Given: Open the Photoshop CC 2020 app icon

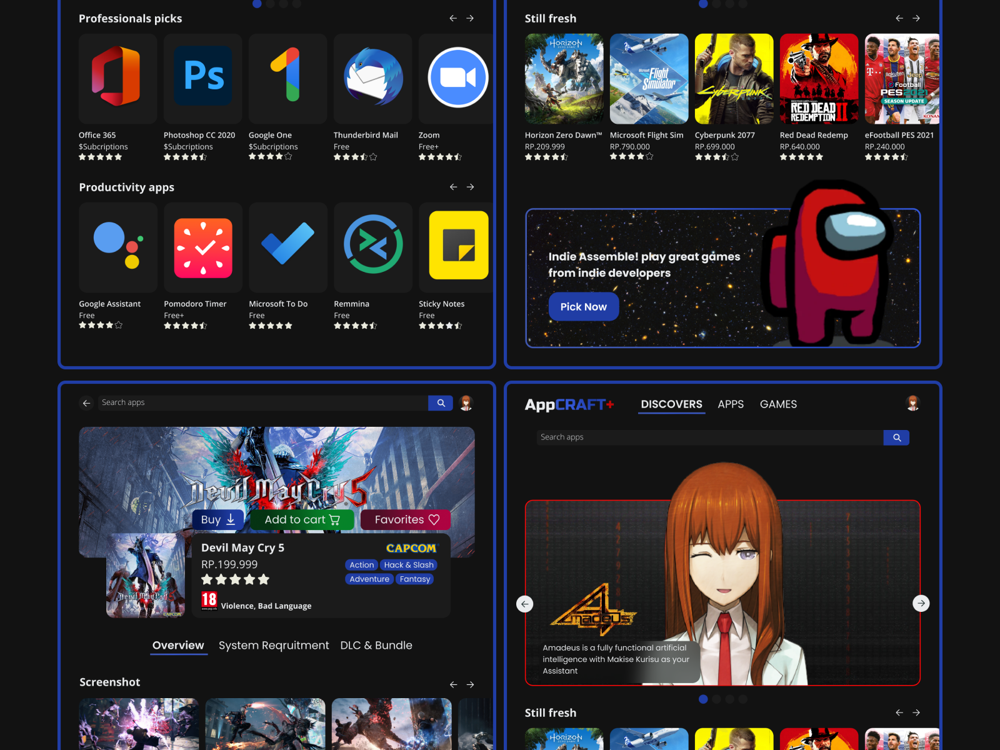Looking at the screenshot, I should click(202, 79).
